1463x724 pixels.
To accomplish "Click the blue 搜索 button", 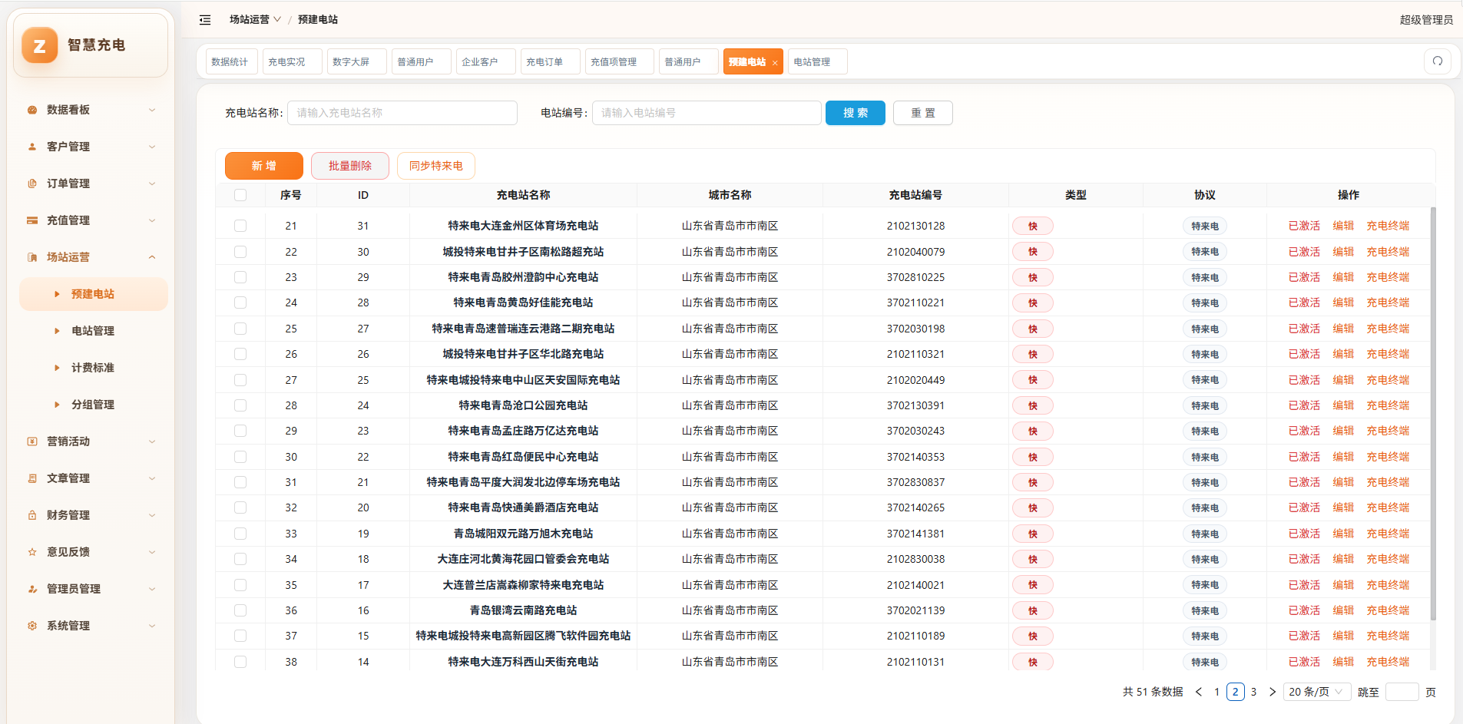I will coord(856,113).
